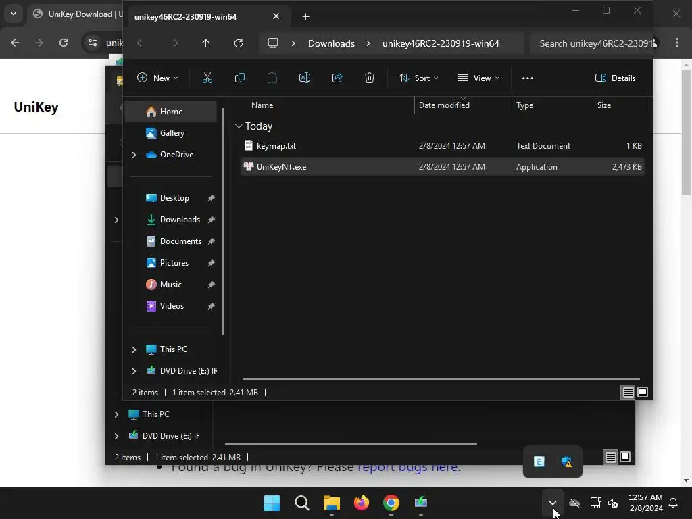Select the UniKeyNT.exe file

coord(442,167)
